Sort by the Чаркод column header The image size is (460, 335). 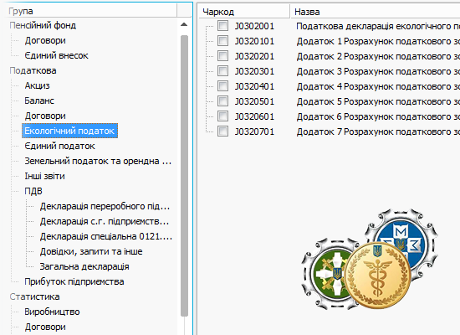coord(244,12)
